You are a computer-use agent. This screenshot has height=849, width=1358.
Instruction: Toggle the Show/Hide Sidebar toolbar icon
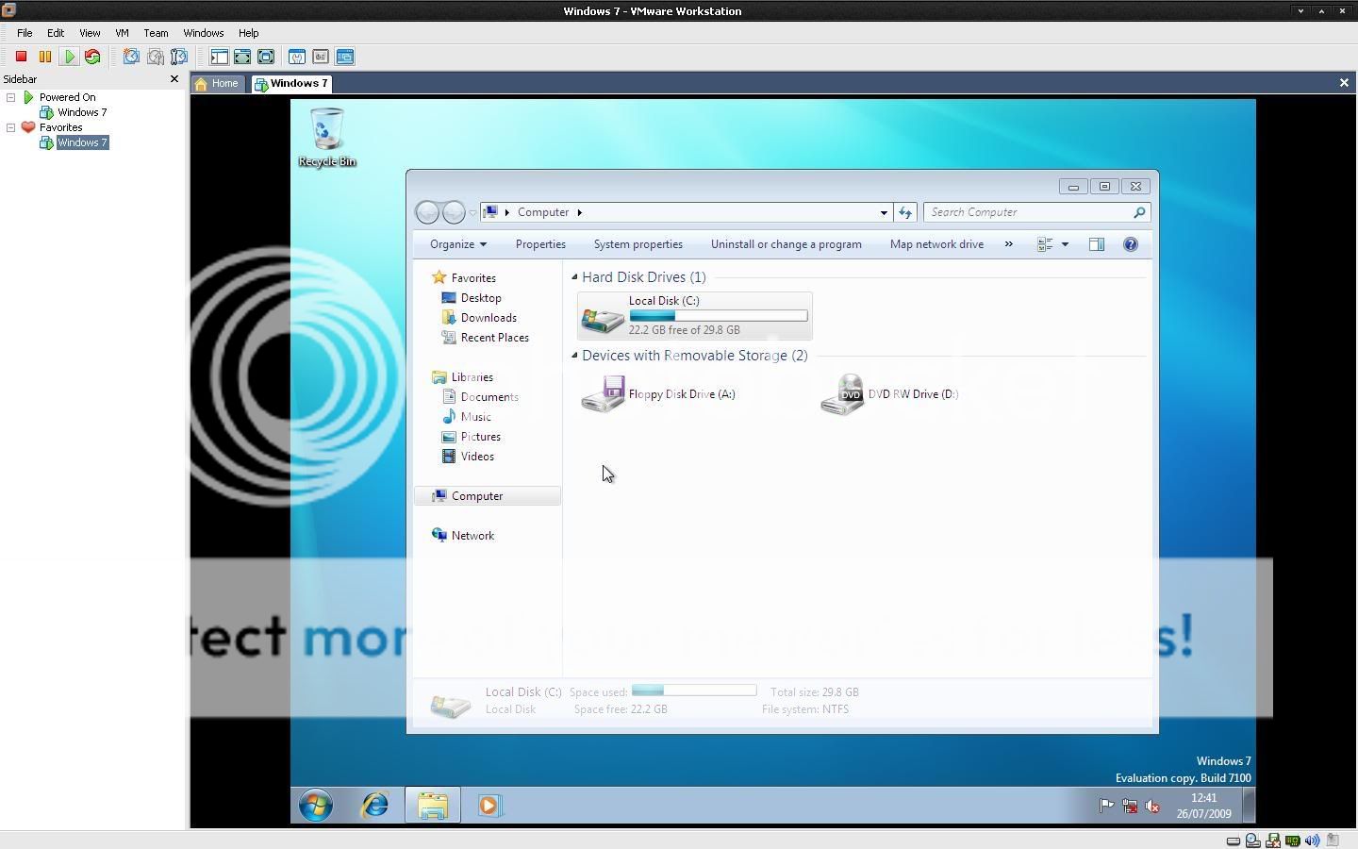point(219,57)
